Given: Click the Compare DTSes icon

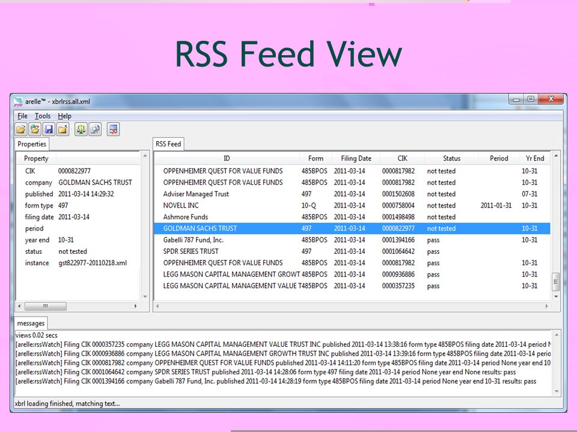Looking at the screenshot, I should [x=95, y=130].
